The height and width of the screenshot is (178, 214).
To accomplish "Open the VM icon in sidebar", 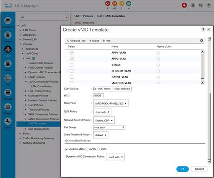I will [x=8, y=78].
